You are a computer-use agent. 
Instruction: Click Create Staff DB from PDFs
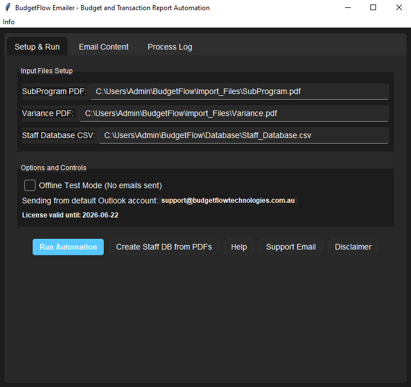(x=163, y=247)
